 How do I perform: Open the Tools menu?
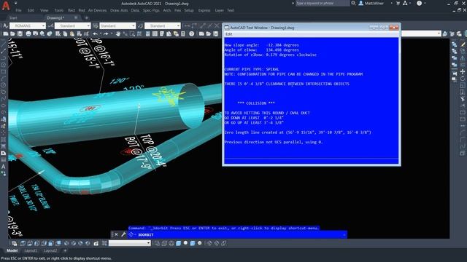(58, 10)
